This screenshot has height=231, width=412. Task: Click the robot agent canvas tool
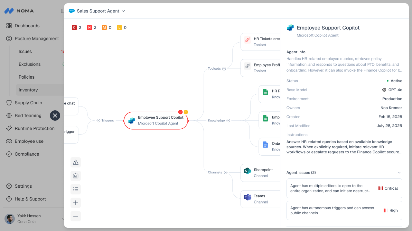click(x=76, y=176)
